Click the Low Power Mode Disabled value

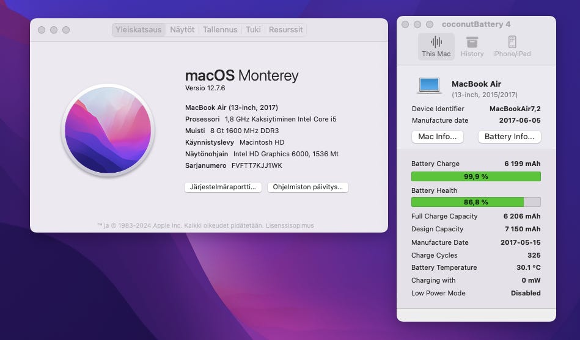click(526, 293)
